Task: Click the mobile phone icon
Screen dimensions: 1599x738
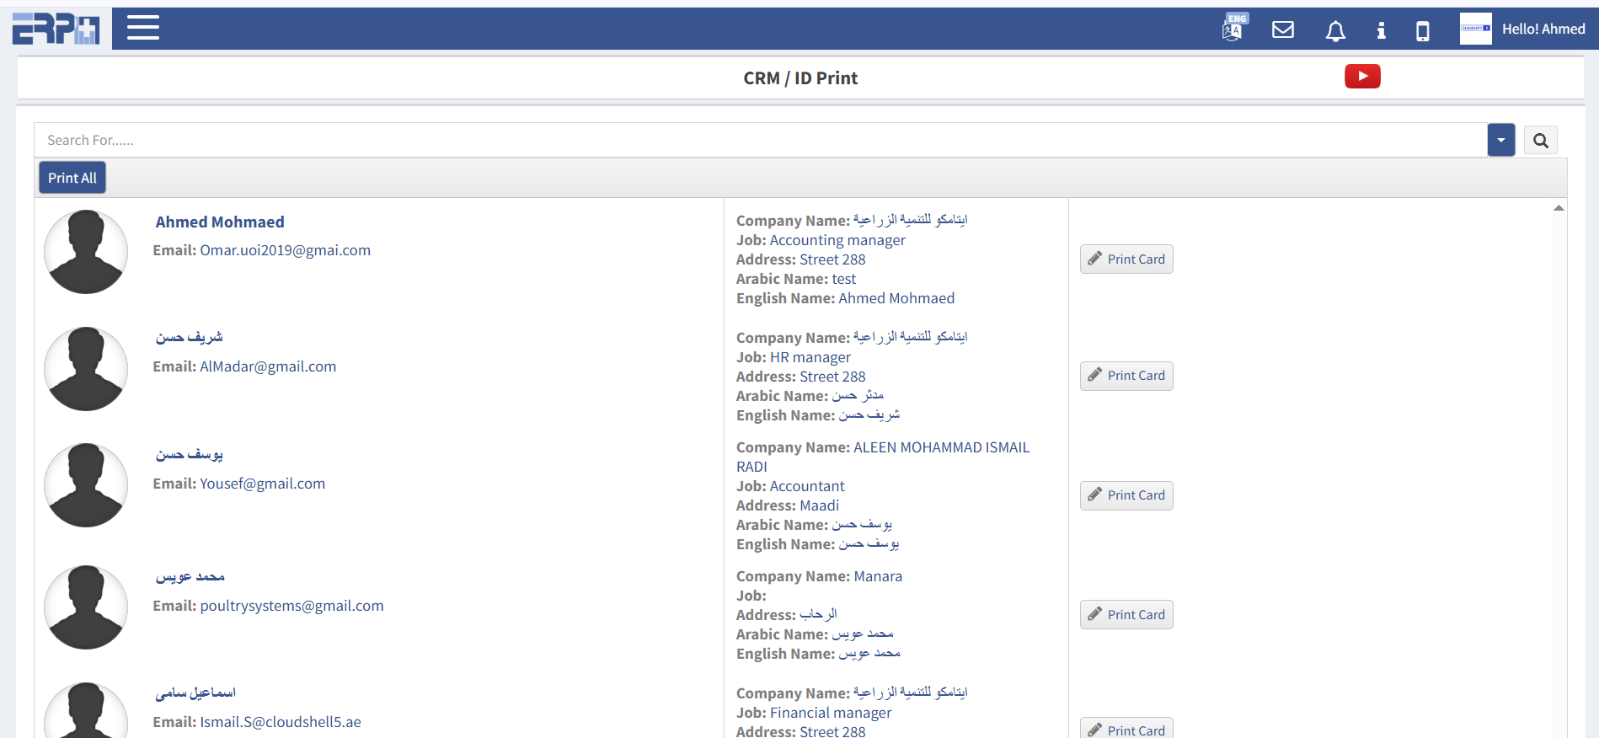Action: pyautogui.click(x=1422, y=31)
